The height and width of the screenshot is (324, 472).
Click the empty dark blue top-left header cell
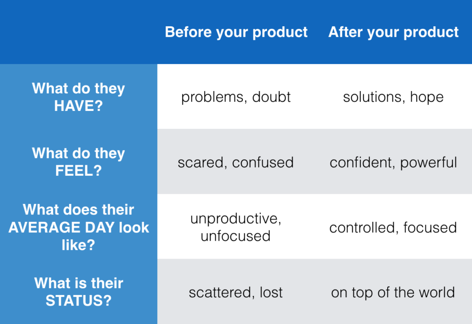78,32
